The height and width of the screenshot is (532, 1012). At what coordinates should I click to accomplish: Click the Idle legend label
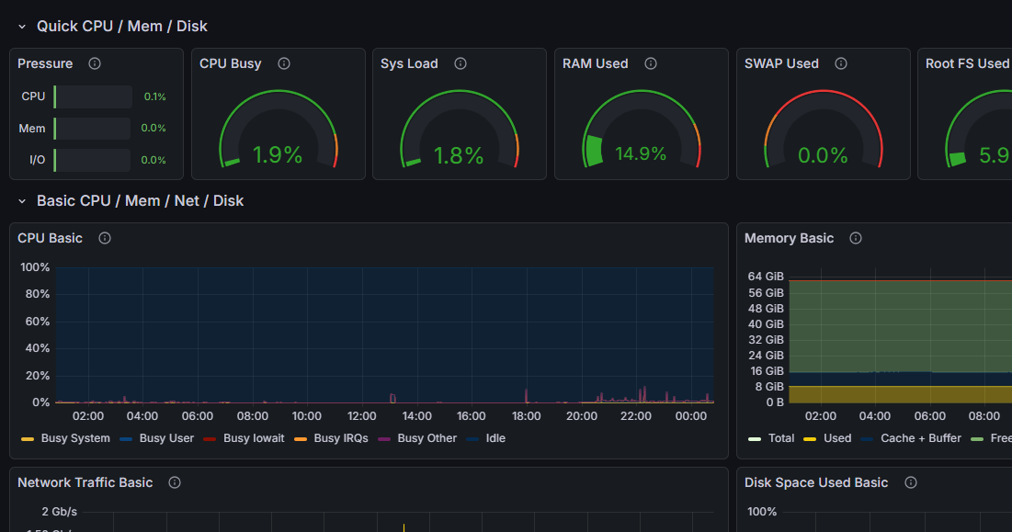495,438
